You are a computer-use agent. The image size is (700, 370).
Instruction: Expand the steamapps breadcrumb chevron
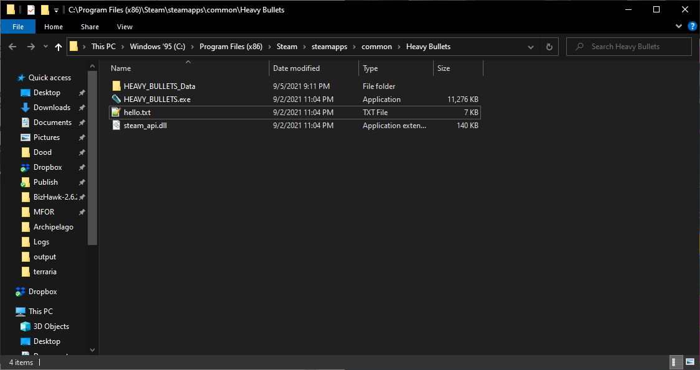coord(355,47)
